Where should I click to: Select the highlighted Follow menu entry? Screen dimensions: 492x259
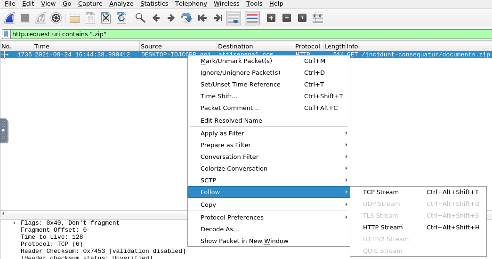click(x=268, y=192)
